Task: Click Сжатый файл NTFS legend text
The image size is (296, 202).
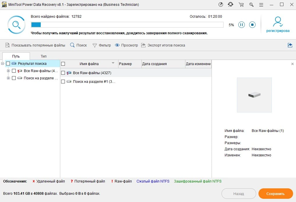Action: pos(153,181)
